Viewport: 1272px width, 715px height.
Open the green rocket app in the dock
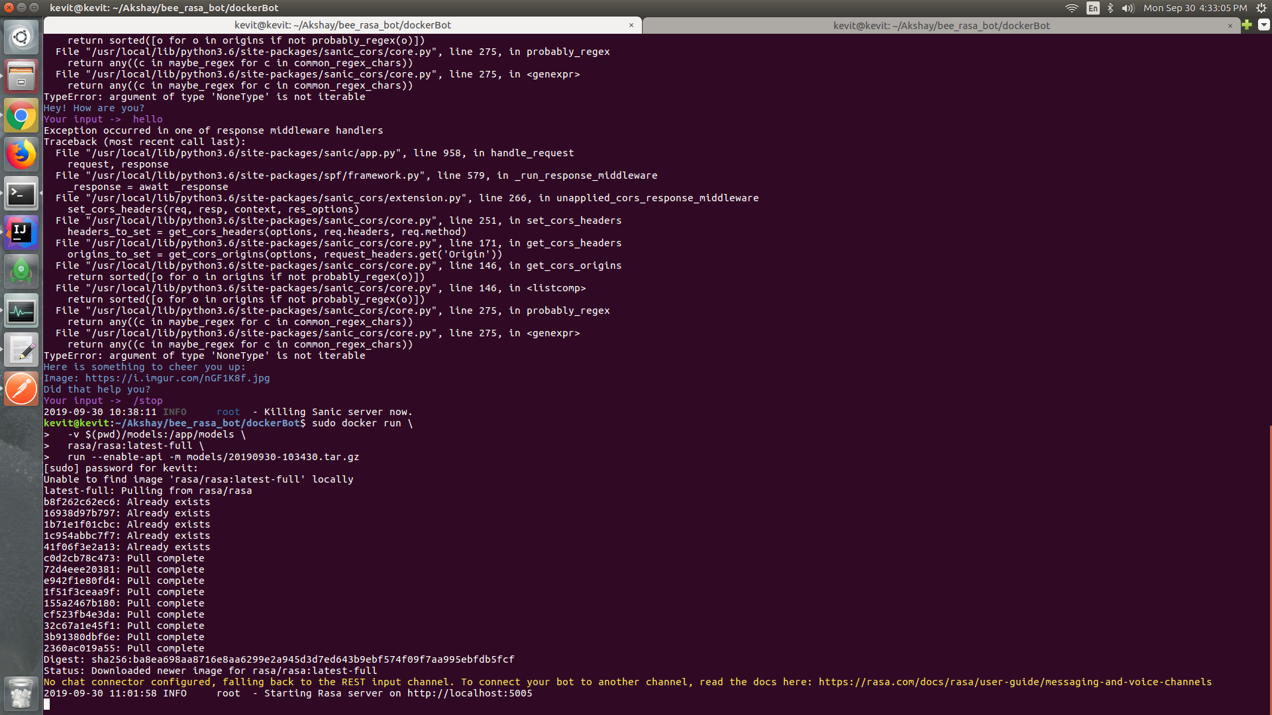tap(21, 272)
